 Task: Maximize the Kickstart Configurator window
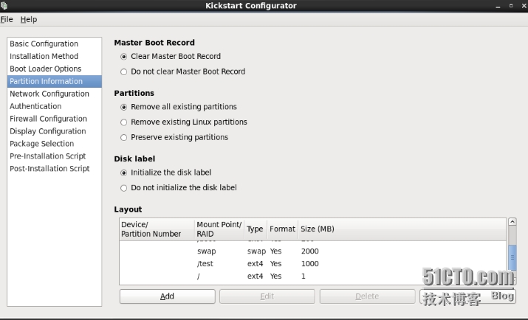511,6
